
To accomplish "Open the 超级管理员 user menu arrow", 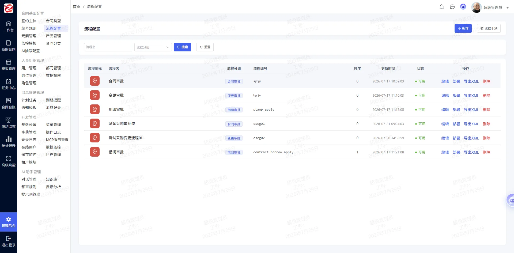I will (x=508, y=8).
